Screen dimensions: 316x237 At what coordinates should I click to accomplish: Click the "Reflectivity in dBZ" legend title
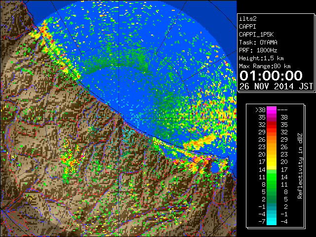point(300,166)
